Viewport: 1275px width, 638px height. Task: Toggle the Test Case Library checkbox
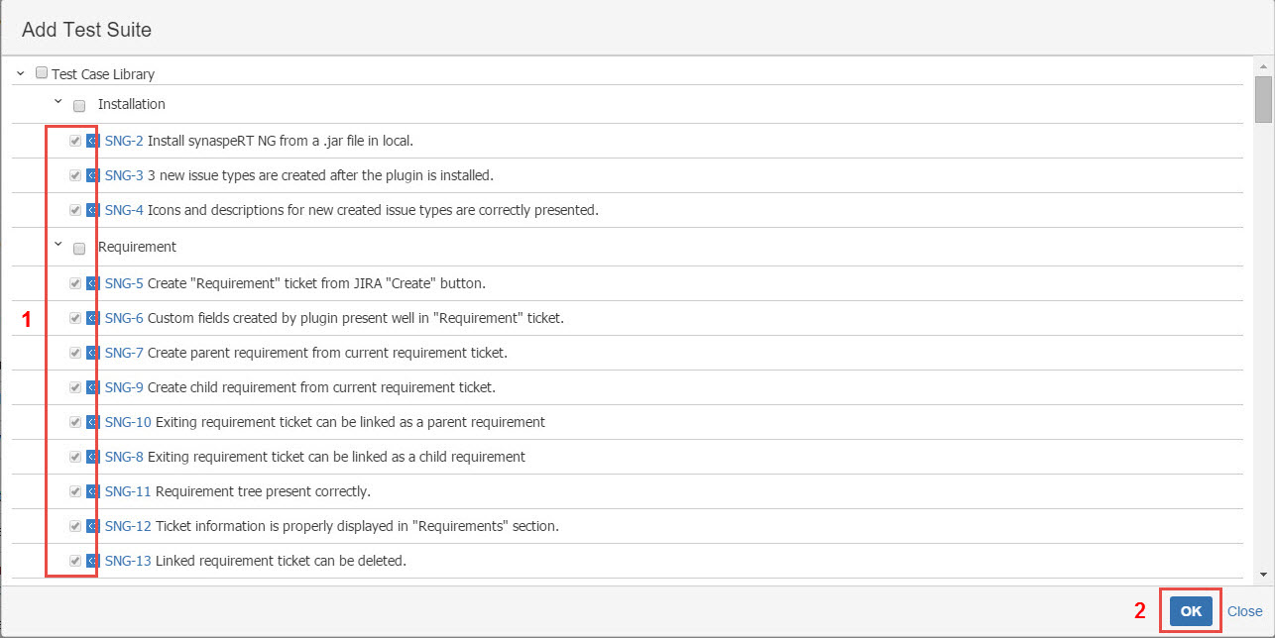click(41, 72)
